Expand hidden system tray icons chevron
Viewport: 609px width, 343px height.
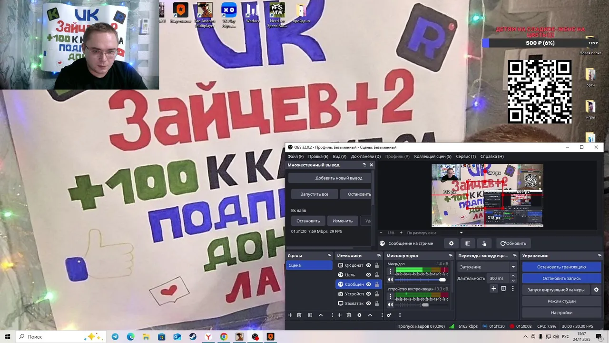526,337
